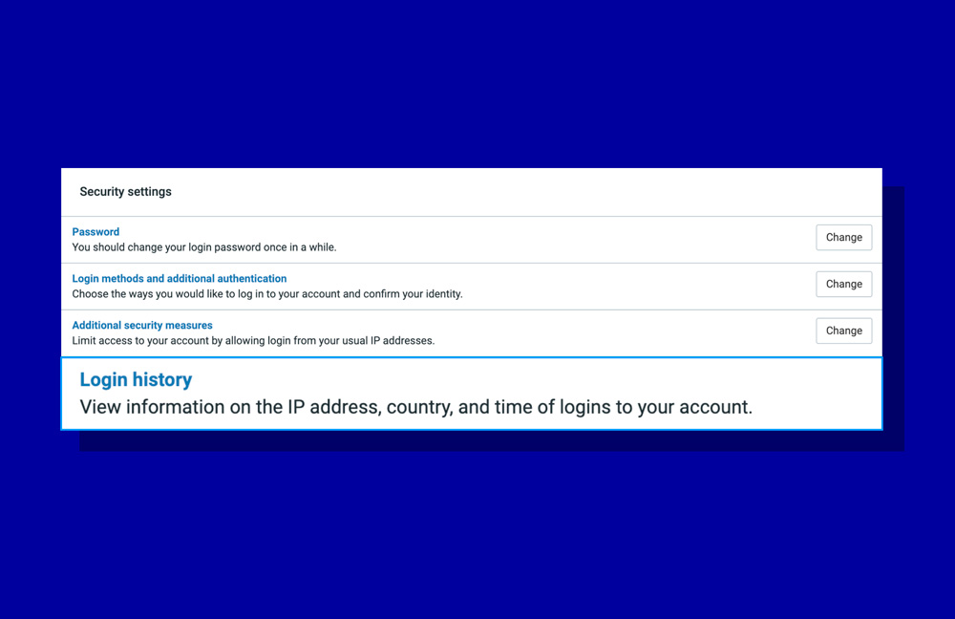Click the blue background above the settings panel
The height and width of the screenshot is (619, 955).
(x=477, y=86)
